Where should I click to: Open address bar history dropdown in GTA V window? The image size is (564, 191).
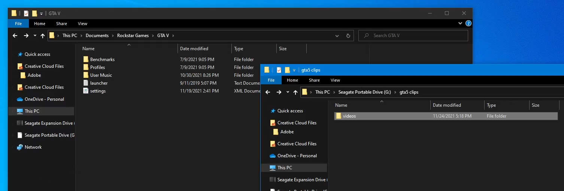pyautogui.click(x=337, y=36)
